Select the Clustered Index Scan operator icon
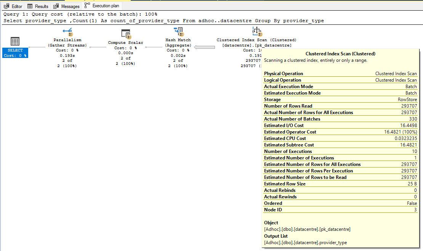 coord(257,32)
